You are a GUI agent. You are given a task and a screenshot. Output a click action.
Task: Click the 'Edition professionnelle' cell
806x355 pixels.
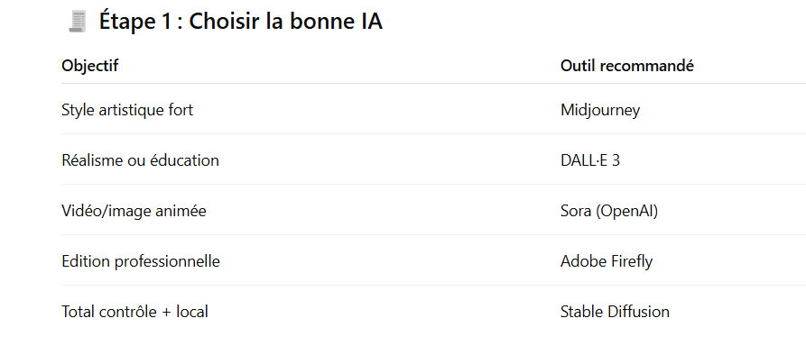pos(141,261)
